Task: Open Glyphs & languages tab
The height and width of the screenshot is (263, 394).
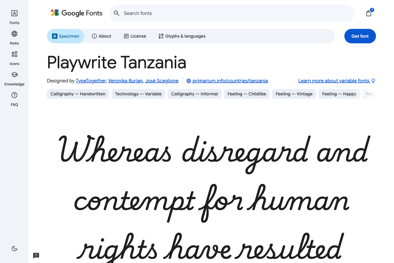Action: coord(182,36)
